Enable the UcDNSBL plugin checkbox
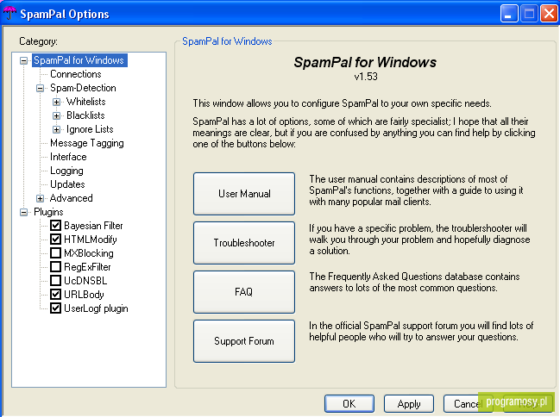 (x=55, y=280)
